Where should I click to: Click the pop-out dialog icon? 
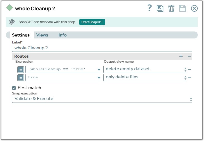click(160, 8)
